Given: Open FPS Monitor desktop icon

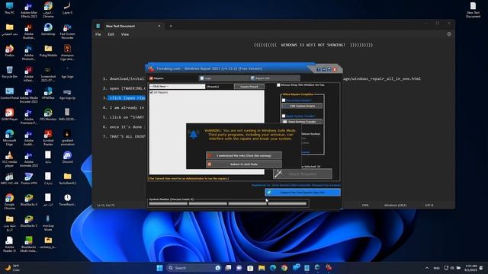Looking at the screenshot, I should click(48, 115).
